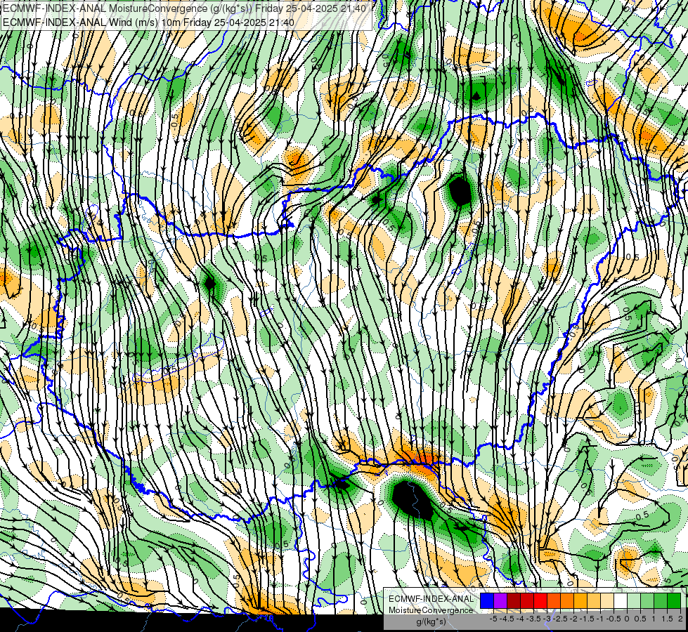Select the light orange swatch between -1.5 and -1

point(594,601)
